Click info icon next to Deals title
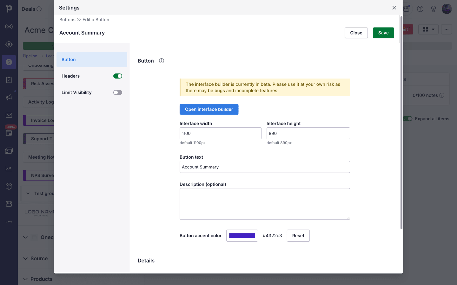Image resolution: width=457 pixels, height=285 pixels. [39, 9]
